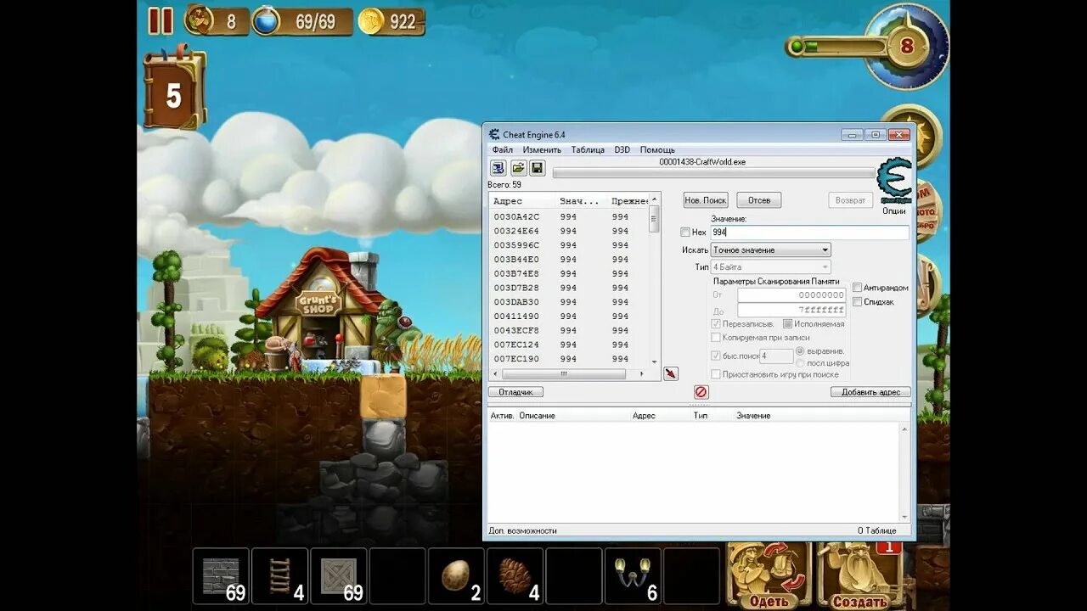Click the Значение input field with 994
This screenshot has width=1087, height=611.
point(809,233)
